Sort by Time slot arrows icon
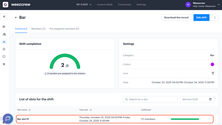The height and width of the screenshot is (125, 222). click(91, 110)
